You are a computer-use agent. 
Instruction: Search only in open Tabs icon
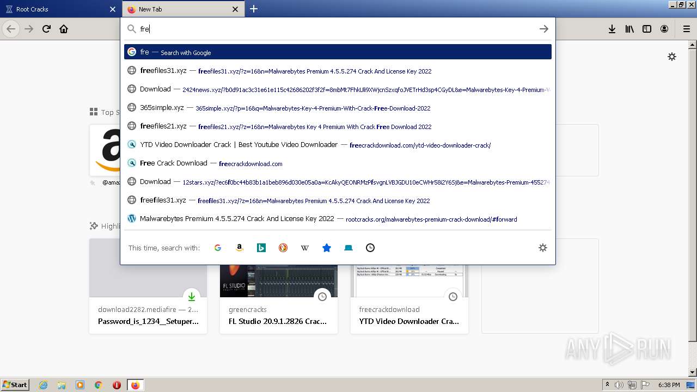click(x=348, y=248)
